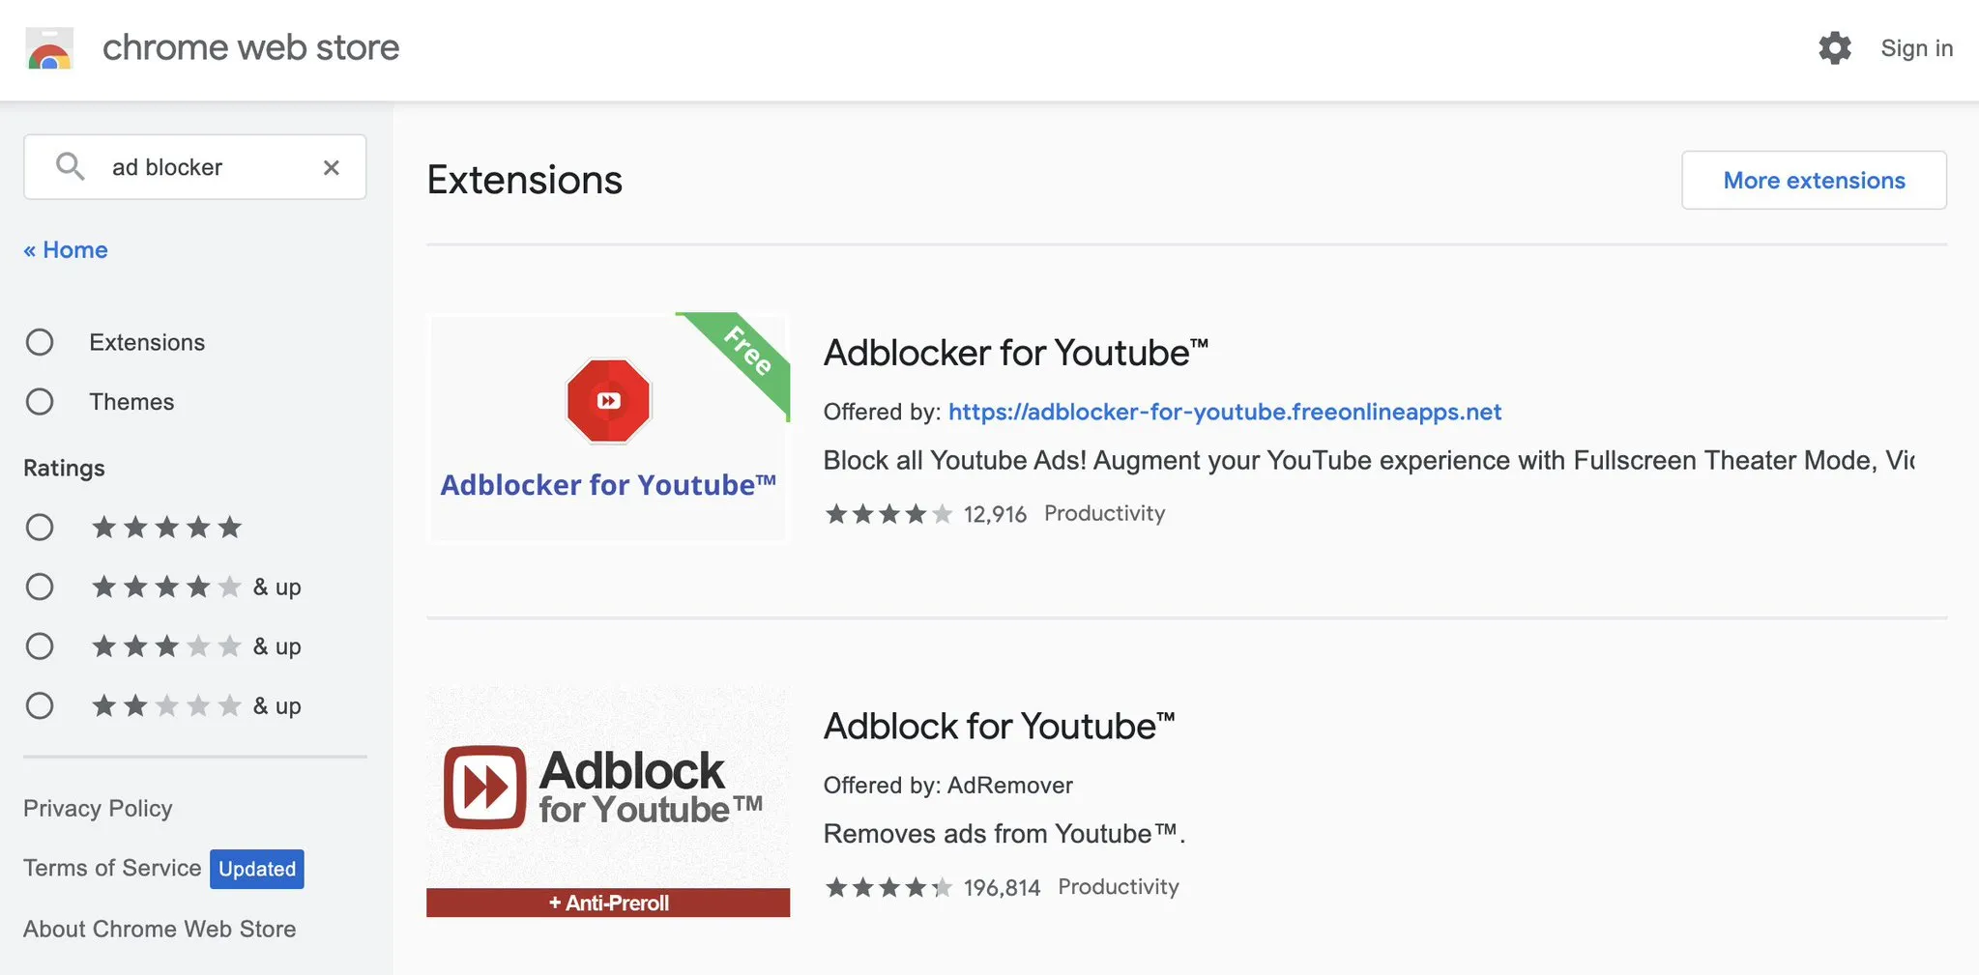Click the search magnifier icon
Image resolution: width=1979 pixels, height=975 pixels.
[x=70, y=167]
